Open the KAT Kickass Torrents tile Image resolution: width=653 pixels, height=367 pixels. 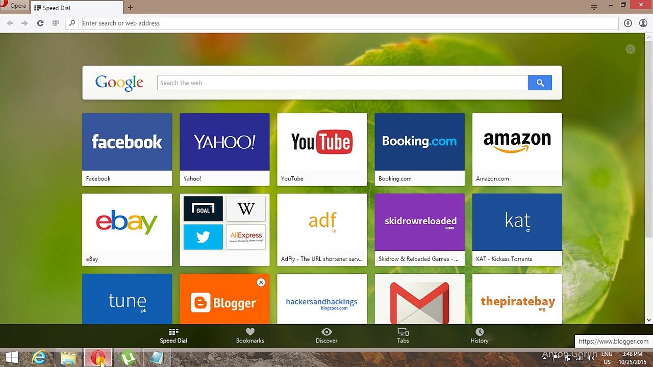(x=517, y=229)
